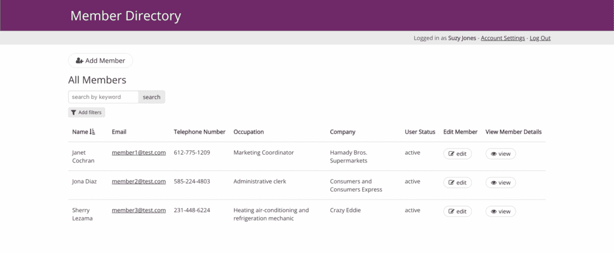This screenshot has height=253, width=614.
Task: View details for Jona Diaz
Action: point(500,183)
